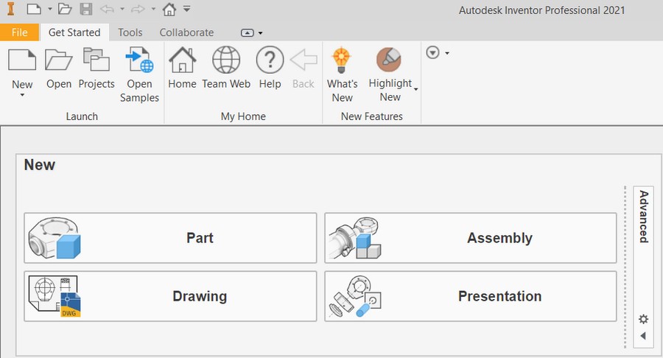
Task: Click the collapse triangle below the gear
Action: pyautogui.click(x=643, y=336)
